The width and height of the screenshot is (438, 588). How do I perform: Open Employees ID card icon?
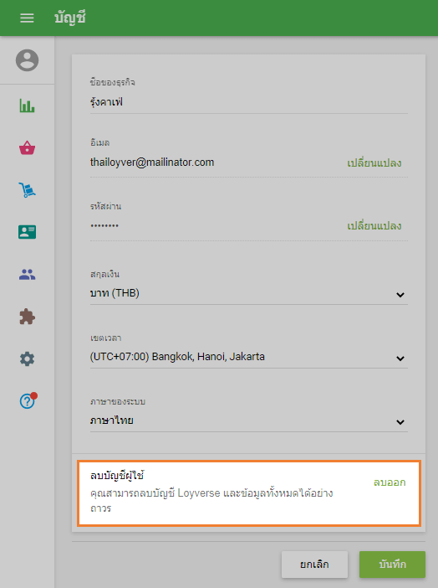click(27, 232)
